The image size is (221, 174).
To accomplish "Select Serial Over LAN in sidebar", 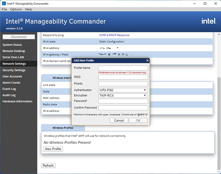I will [x=13, y=57].
